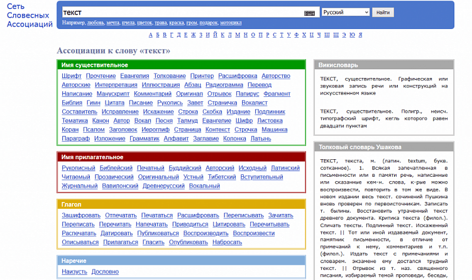
Task: Open the noun association Вокалист
Action: (255, 103)
